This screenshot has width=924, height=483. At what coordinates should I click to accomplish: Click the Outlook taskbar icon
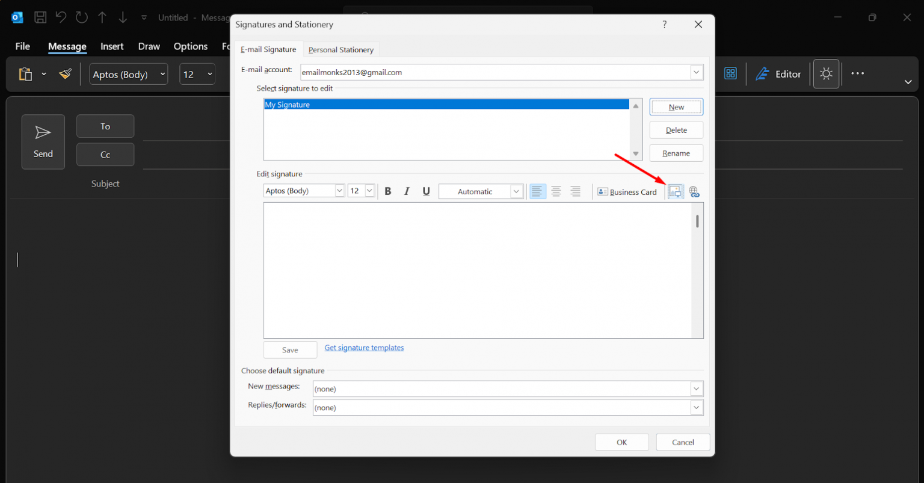[x=17, y=17]
